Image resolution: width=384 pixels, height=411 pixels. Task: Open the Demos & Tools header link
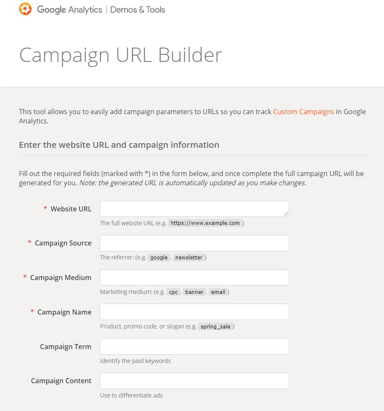[x=138, y=10]
